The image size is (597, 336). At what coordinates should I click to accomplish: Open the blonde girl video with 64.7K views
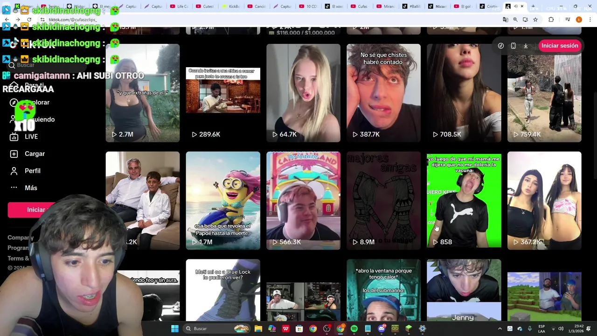pos(303,93)
